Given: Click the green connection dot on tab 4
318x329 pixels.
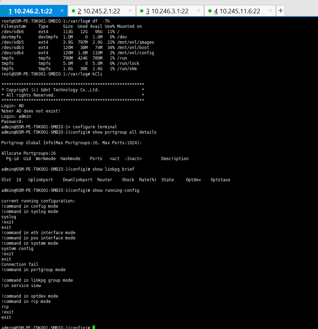Looking at the screenshot, I should (210, 11).
